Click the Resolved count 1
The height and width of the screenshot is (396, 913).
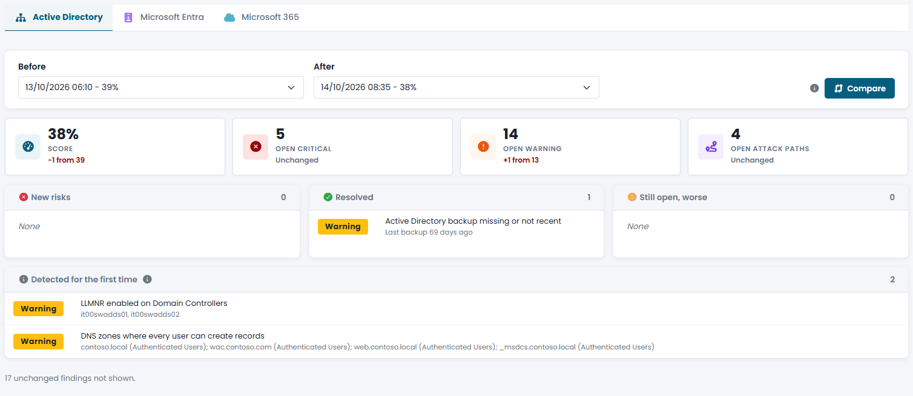pos(589,197)
